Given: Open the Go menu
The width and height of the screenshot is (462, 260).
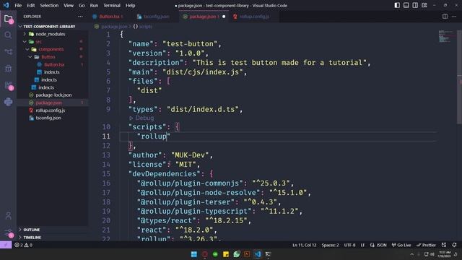Looking at the screenshot, I should coord(82,5).
